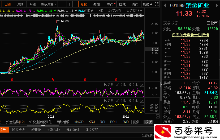
Task: Click the 模板 template button
Action: [148, 122]
